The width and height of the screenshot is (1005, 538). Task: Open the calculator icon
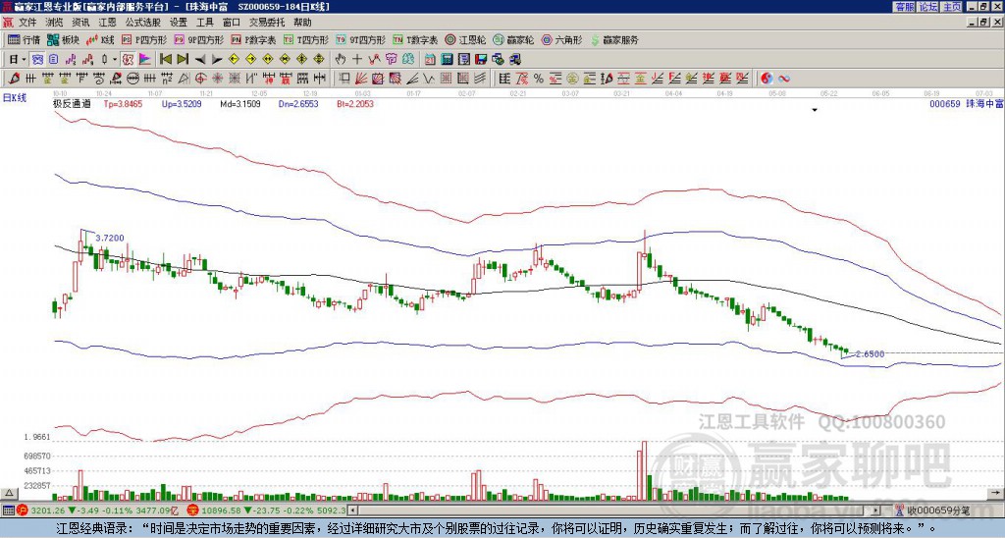tap(447, 60)
